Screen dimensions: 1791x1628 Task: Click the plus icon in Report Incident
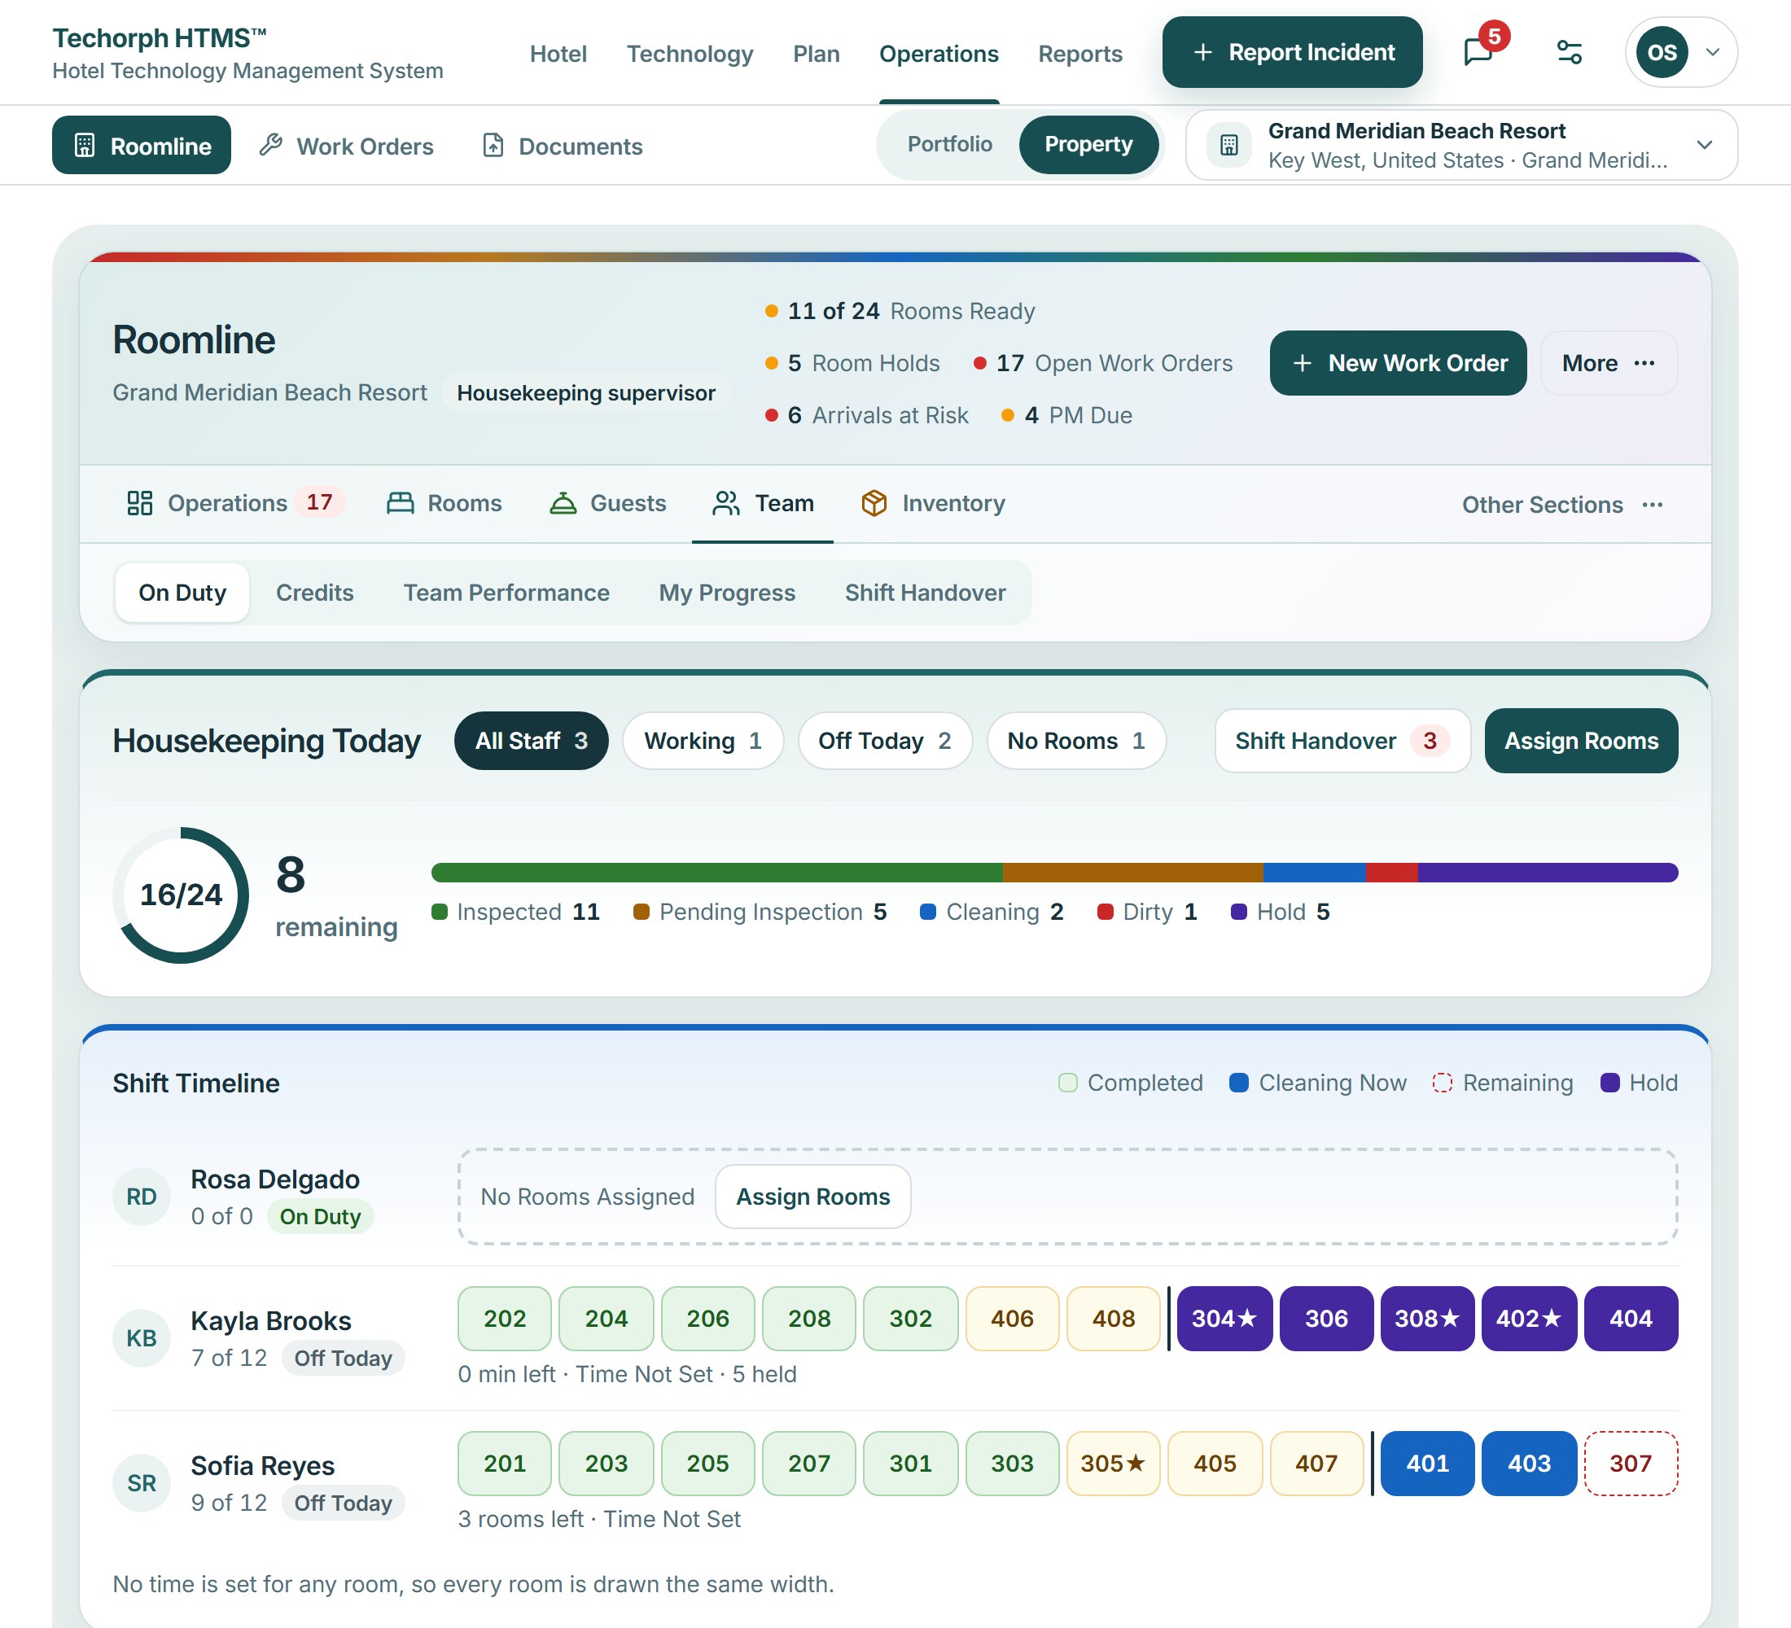click(1202, 52)
